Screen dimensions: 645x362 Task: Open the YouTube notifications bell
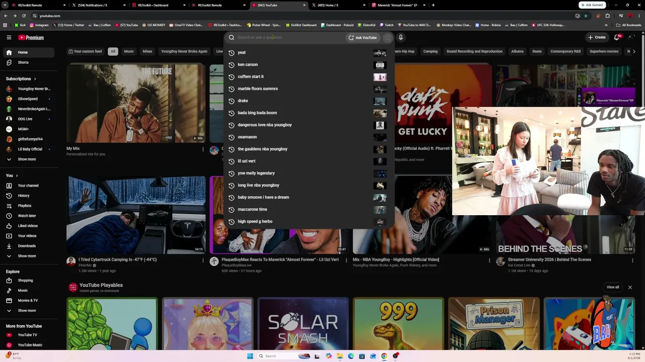click(617, 37)
